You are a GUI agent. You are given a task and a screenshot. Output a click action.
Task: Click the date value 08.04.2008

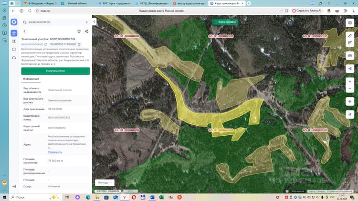[x=55, y=109]
